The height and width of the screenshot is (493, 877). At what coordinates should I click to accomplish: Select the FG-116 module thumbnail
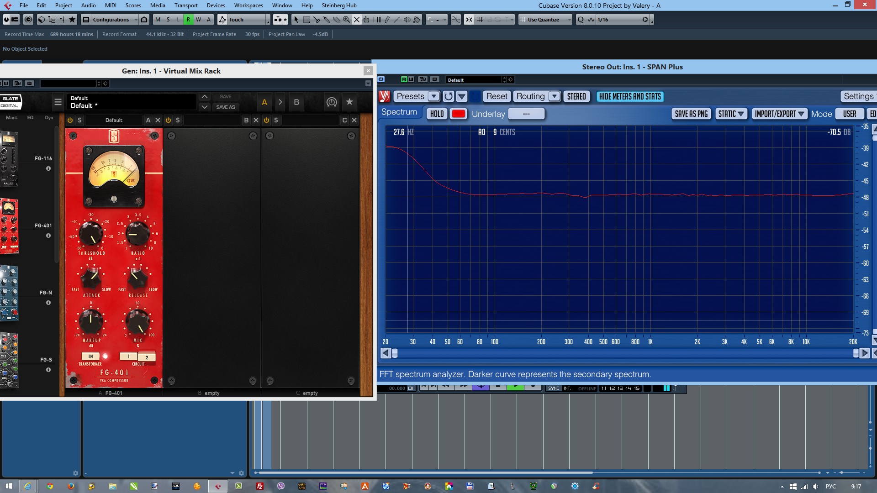pyautogui.click(x=9, y=158)
